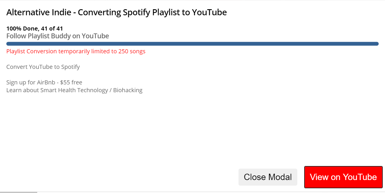Open the Convert YouTube to Spotify link
Screen dimensions: 385x193
pos(43,67)
